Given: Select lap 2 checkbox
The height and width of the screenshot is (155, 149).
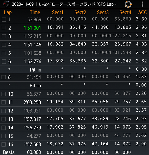Looking at the screenshot, I should coord(4,28).
